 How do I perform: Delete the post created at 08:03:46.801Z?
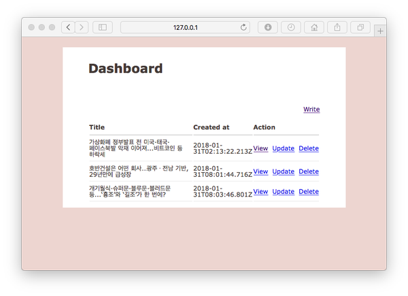pos(309,192)
